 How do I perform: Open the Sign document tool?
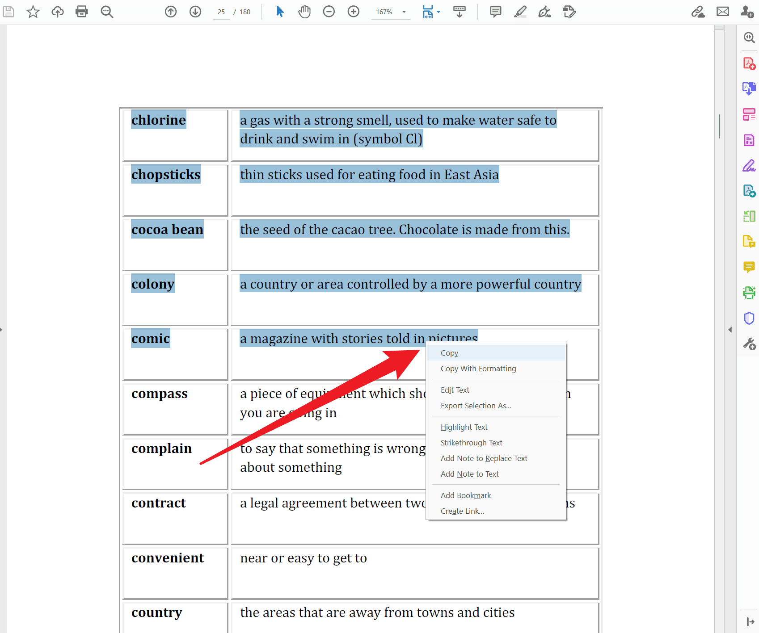pyautogui.click(x=544, y=12)
